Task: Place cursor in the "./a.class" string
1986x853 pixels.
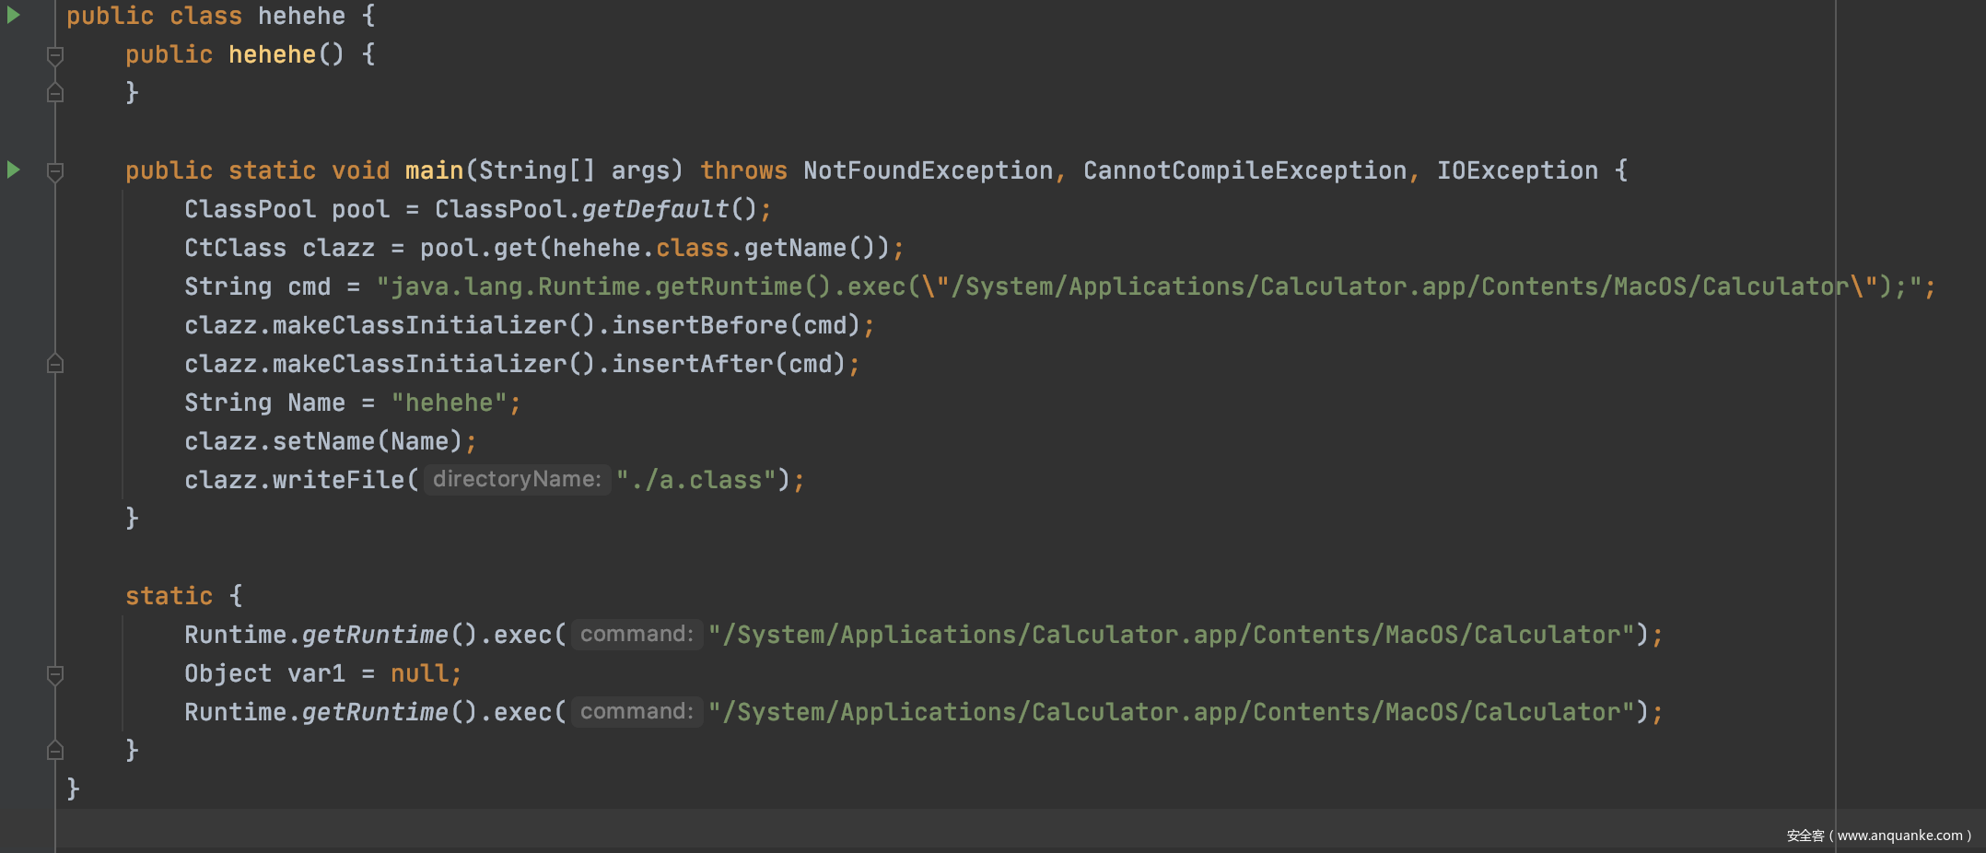Action: [702, 480]
